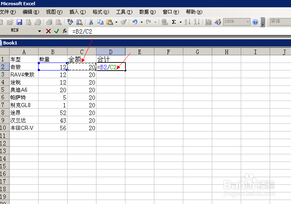Screen dimensions: 291x204
Task: Open the 文件(F) menu
Action: (x=8, y=12)
